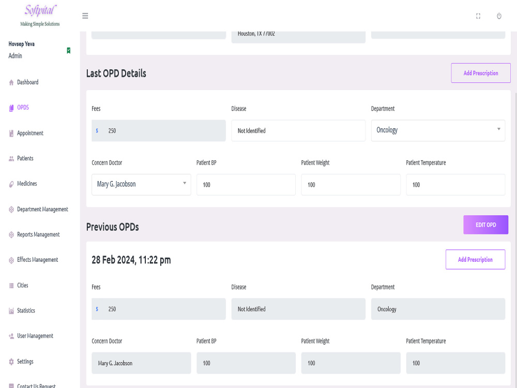Click Add Prescription for Last OPD Details
This screenshot has height=388, width=517.
pos(481,73)
